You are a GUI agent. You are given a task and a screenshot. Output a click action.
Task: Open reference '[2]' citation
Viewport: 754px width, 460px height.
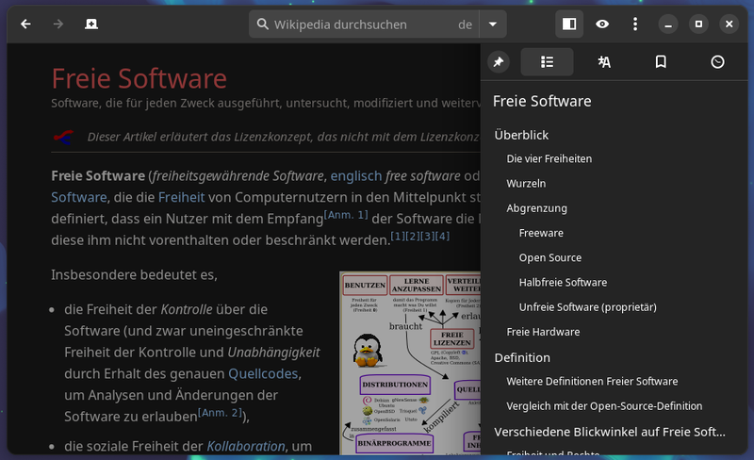[x=413, y=237]
